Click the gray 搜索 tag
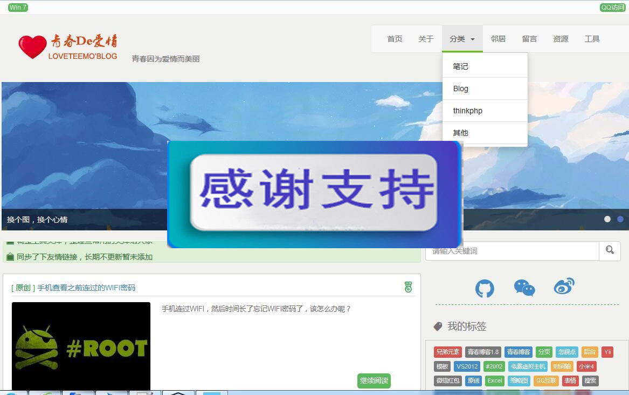The width and height of the screenshot is (629, 395). (590, 380)
